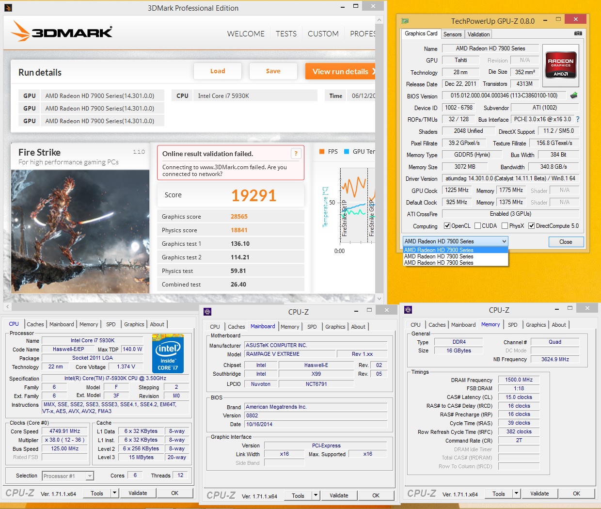Click GPU-Z screenshot camera icon

[578, 33]
